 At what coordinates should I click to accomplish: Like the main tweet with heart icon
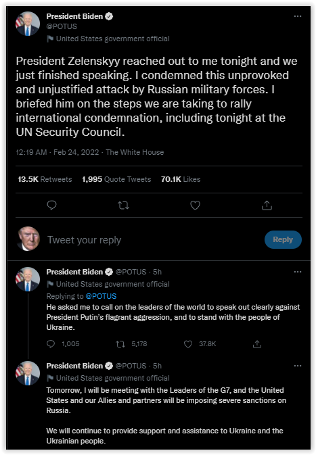coord(195,205)
